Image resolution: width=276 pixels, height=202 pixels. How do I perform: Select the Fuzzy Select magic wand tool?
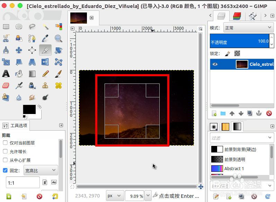tap(45, 27)
